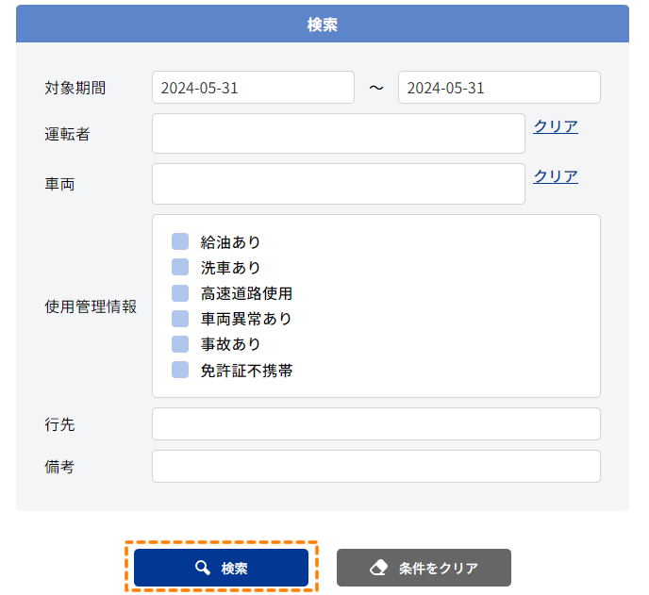Click the end date field after ～
649x595 pixels.
(499, 88)
